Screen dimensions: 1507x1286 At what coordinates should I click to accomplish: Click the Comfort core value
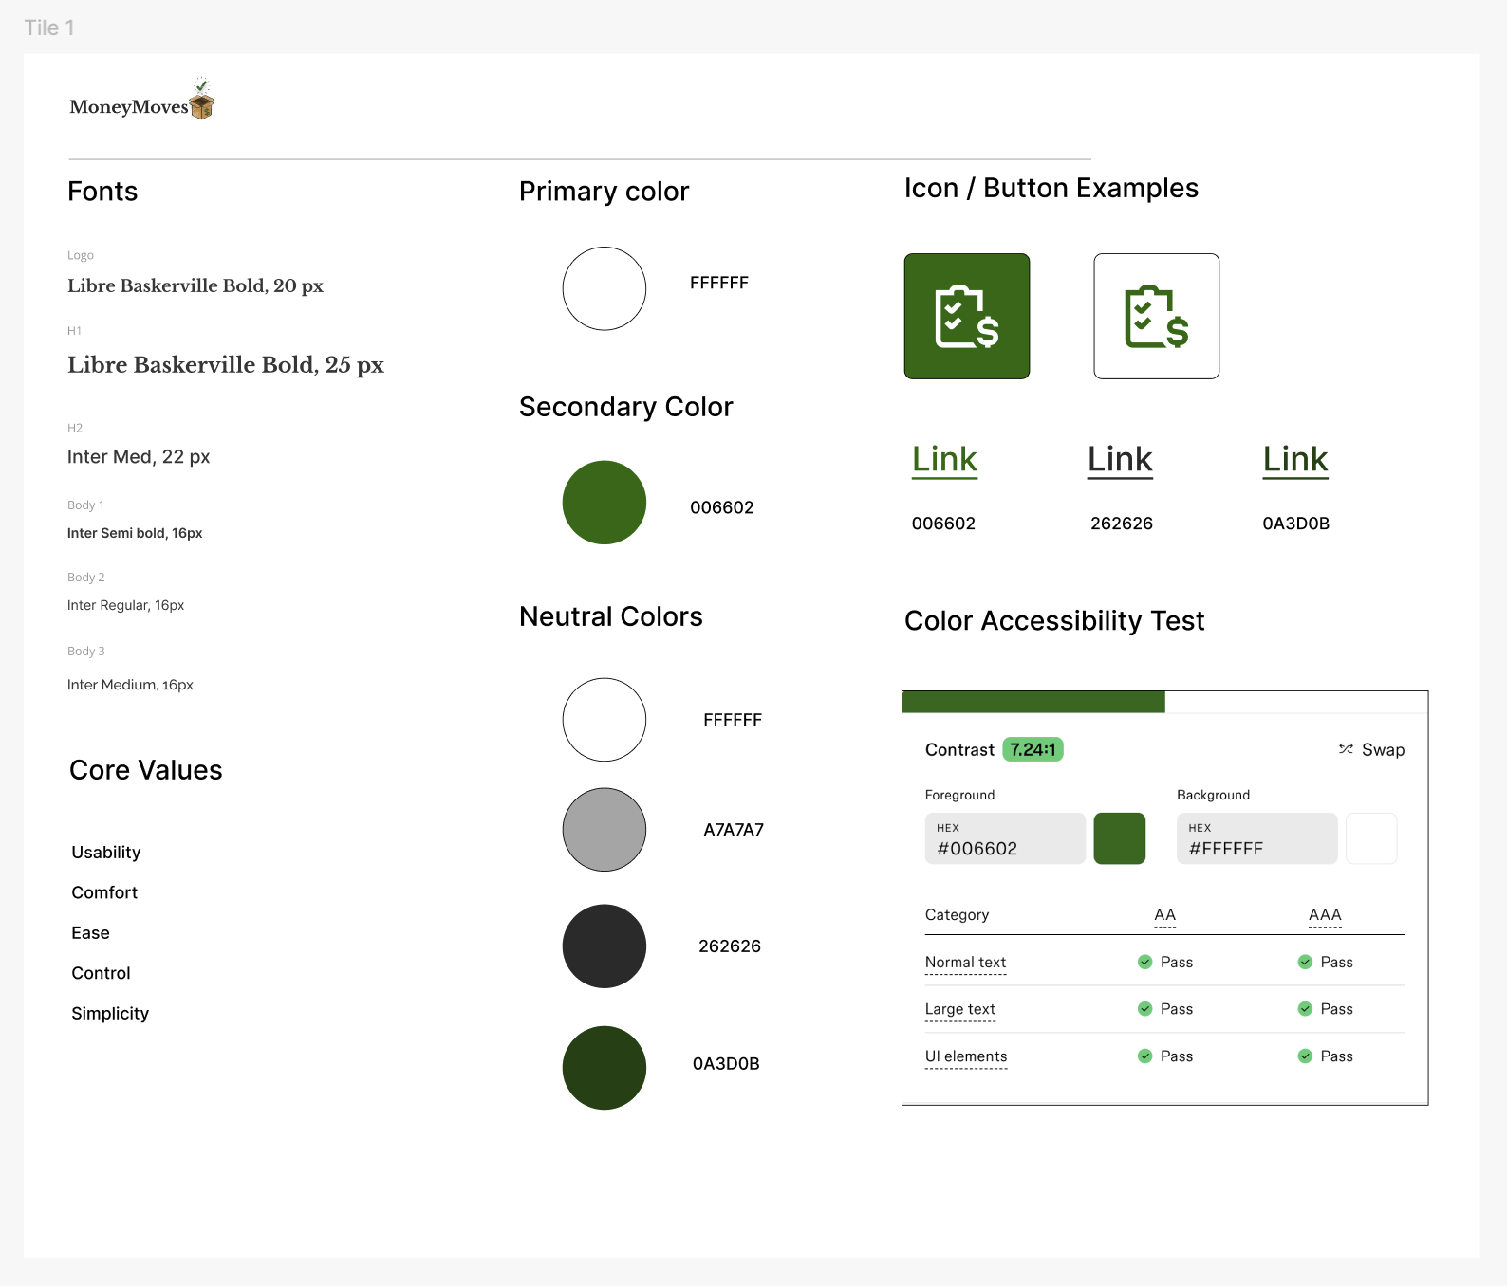click(x=104, y=892)
